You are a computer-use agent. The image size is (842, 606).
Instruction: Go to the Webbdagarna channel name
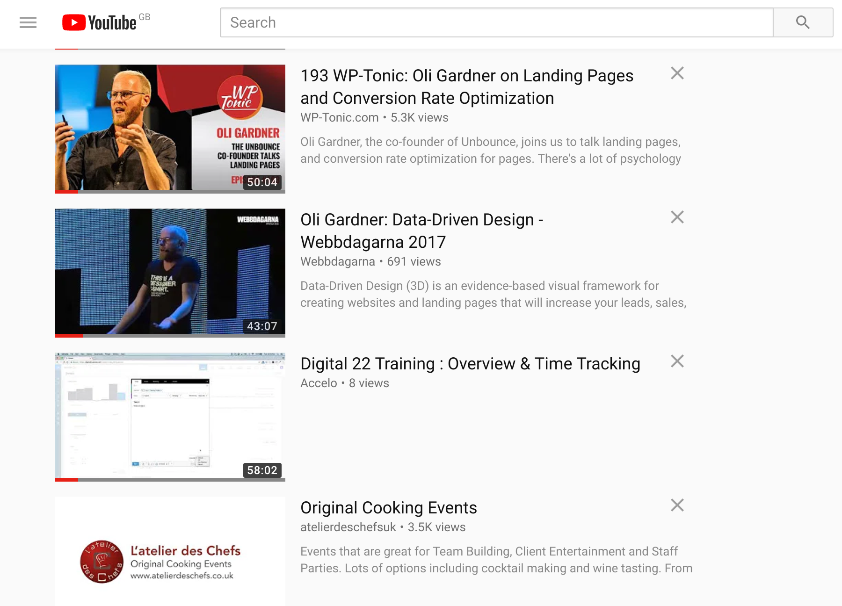tap(337, 262)
